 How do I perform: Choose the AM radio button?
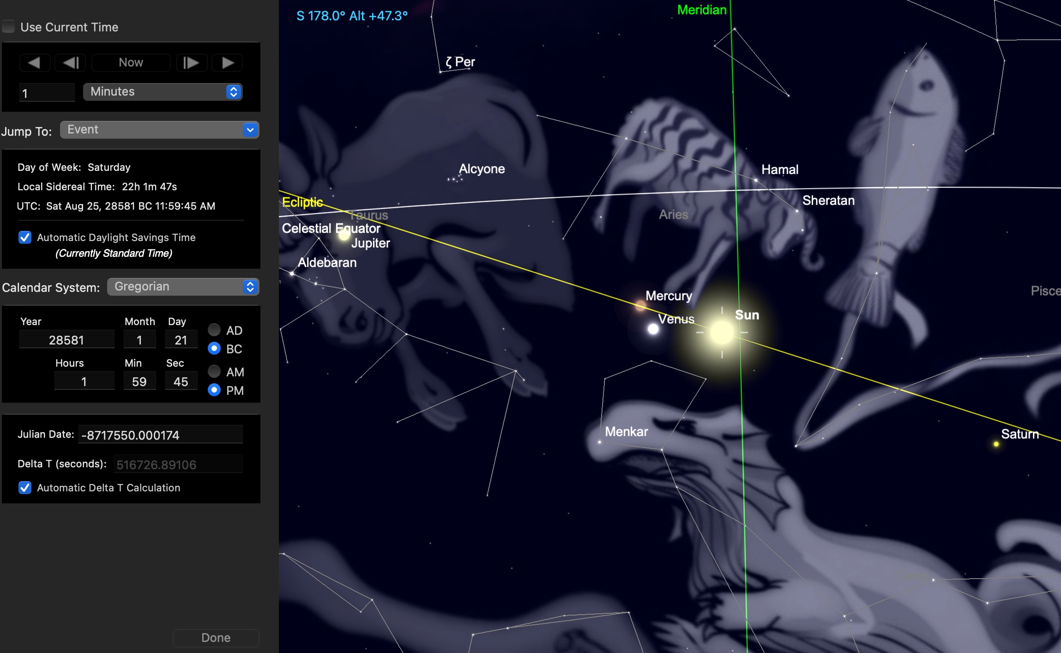tap(214, 371)
